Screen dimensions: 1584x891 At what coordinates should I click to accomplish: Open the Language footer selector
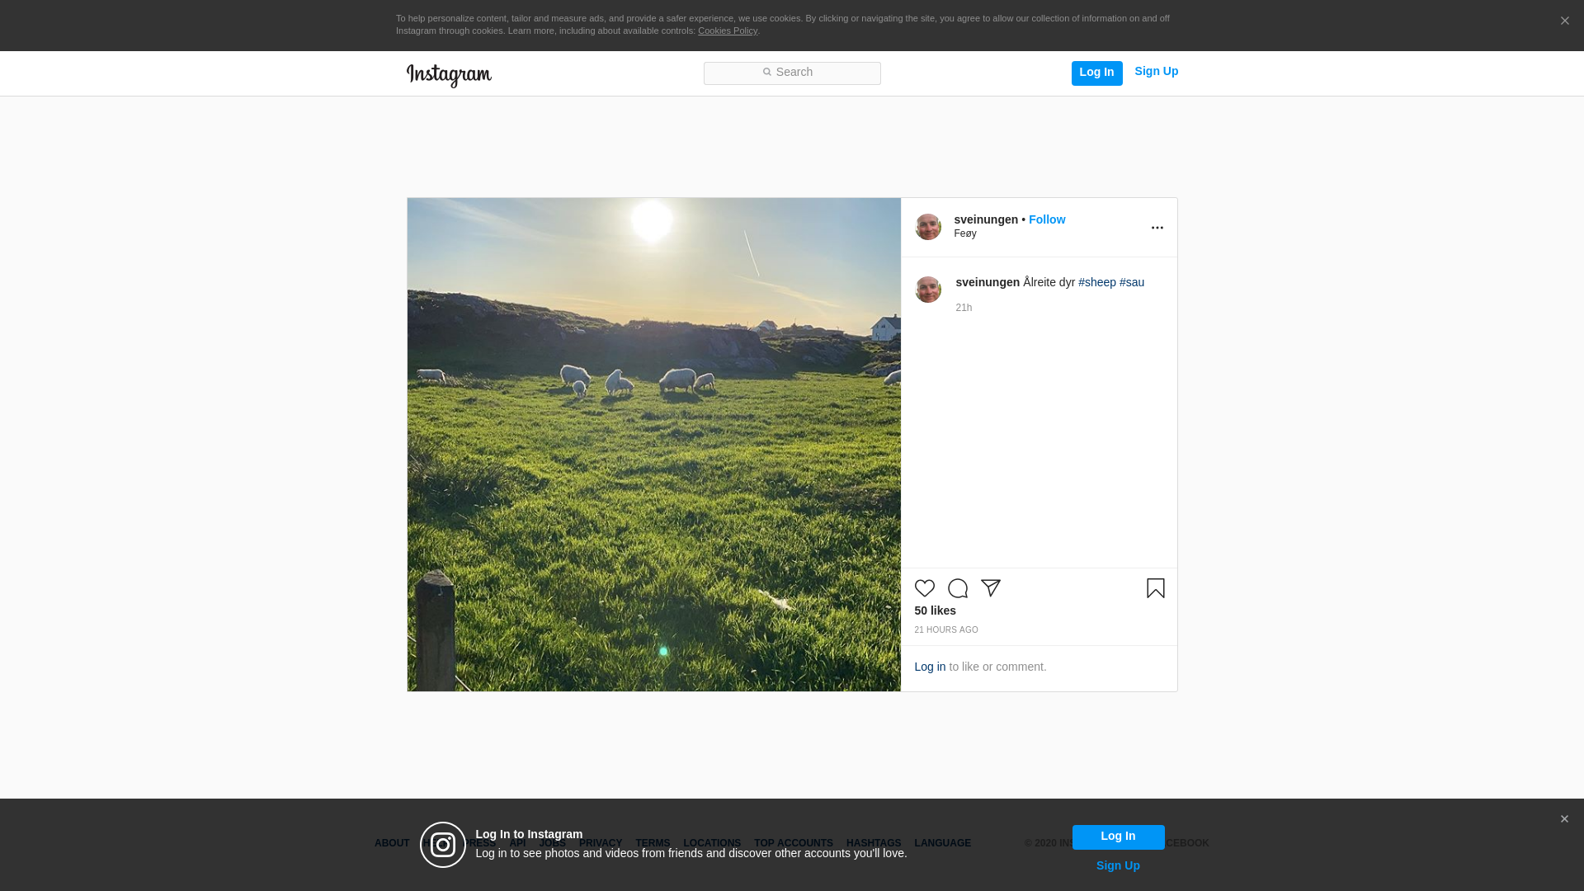942,843
